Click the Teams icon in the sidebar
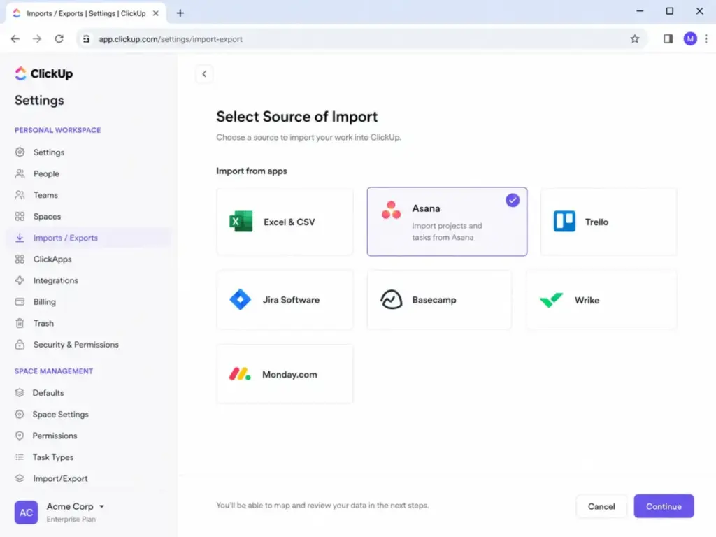 coord(20,195)
